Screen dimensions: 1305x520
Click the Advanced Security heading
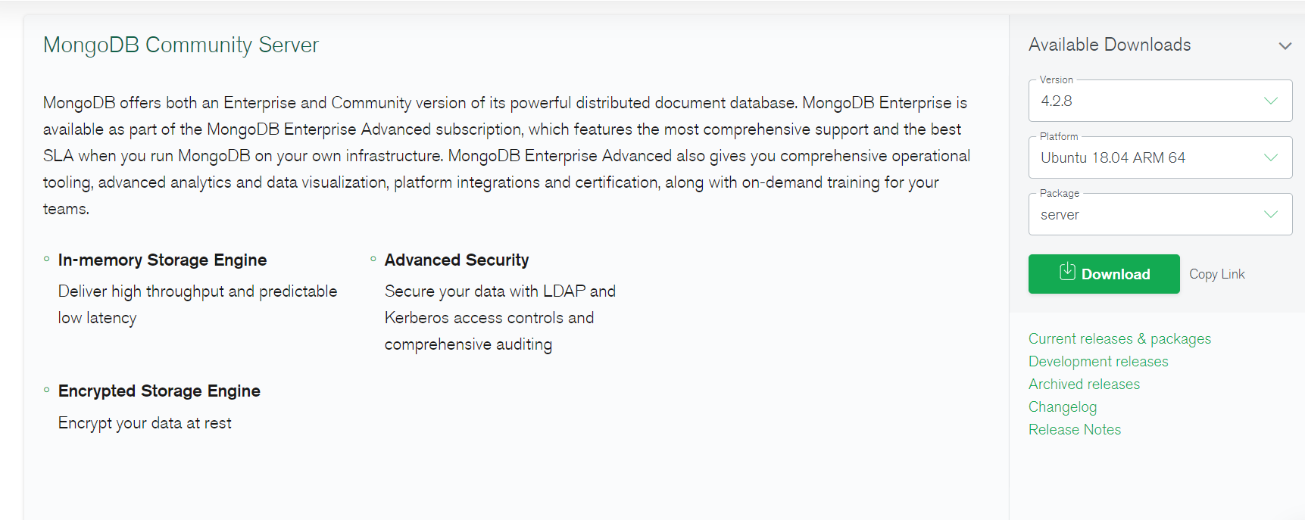[x=457, y=260]
